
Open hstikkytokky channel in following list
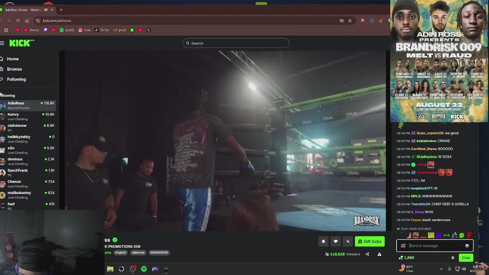click(28, 139)
